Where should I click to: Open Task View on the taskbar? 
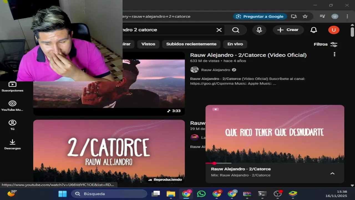pos(156,194)
